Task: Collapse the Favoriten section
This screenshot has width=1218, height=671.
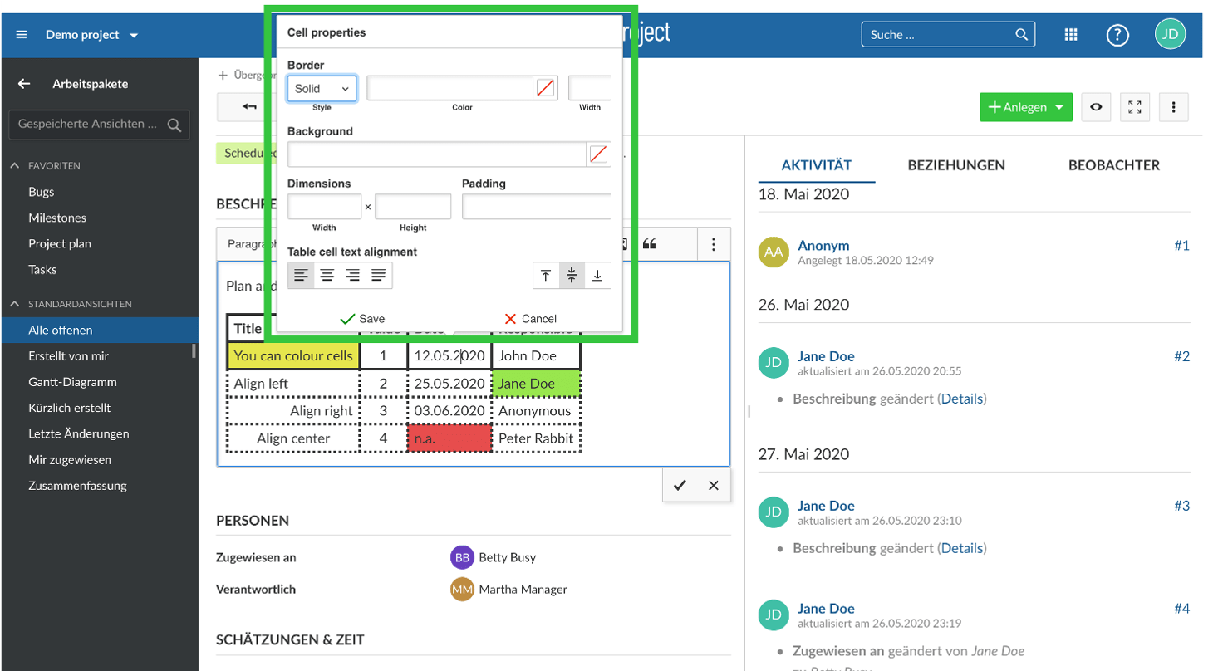Action: click(x=15, y=166)
